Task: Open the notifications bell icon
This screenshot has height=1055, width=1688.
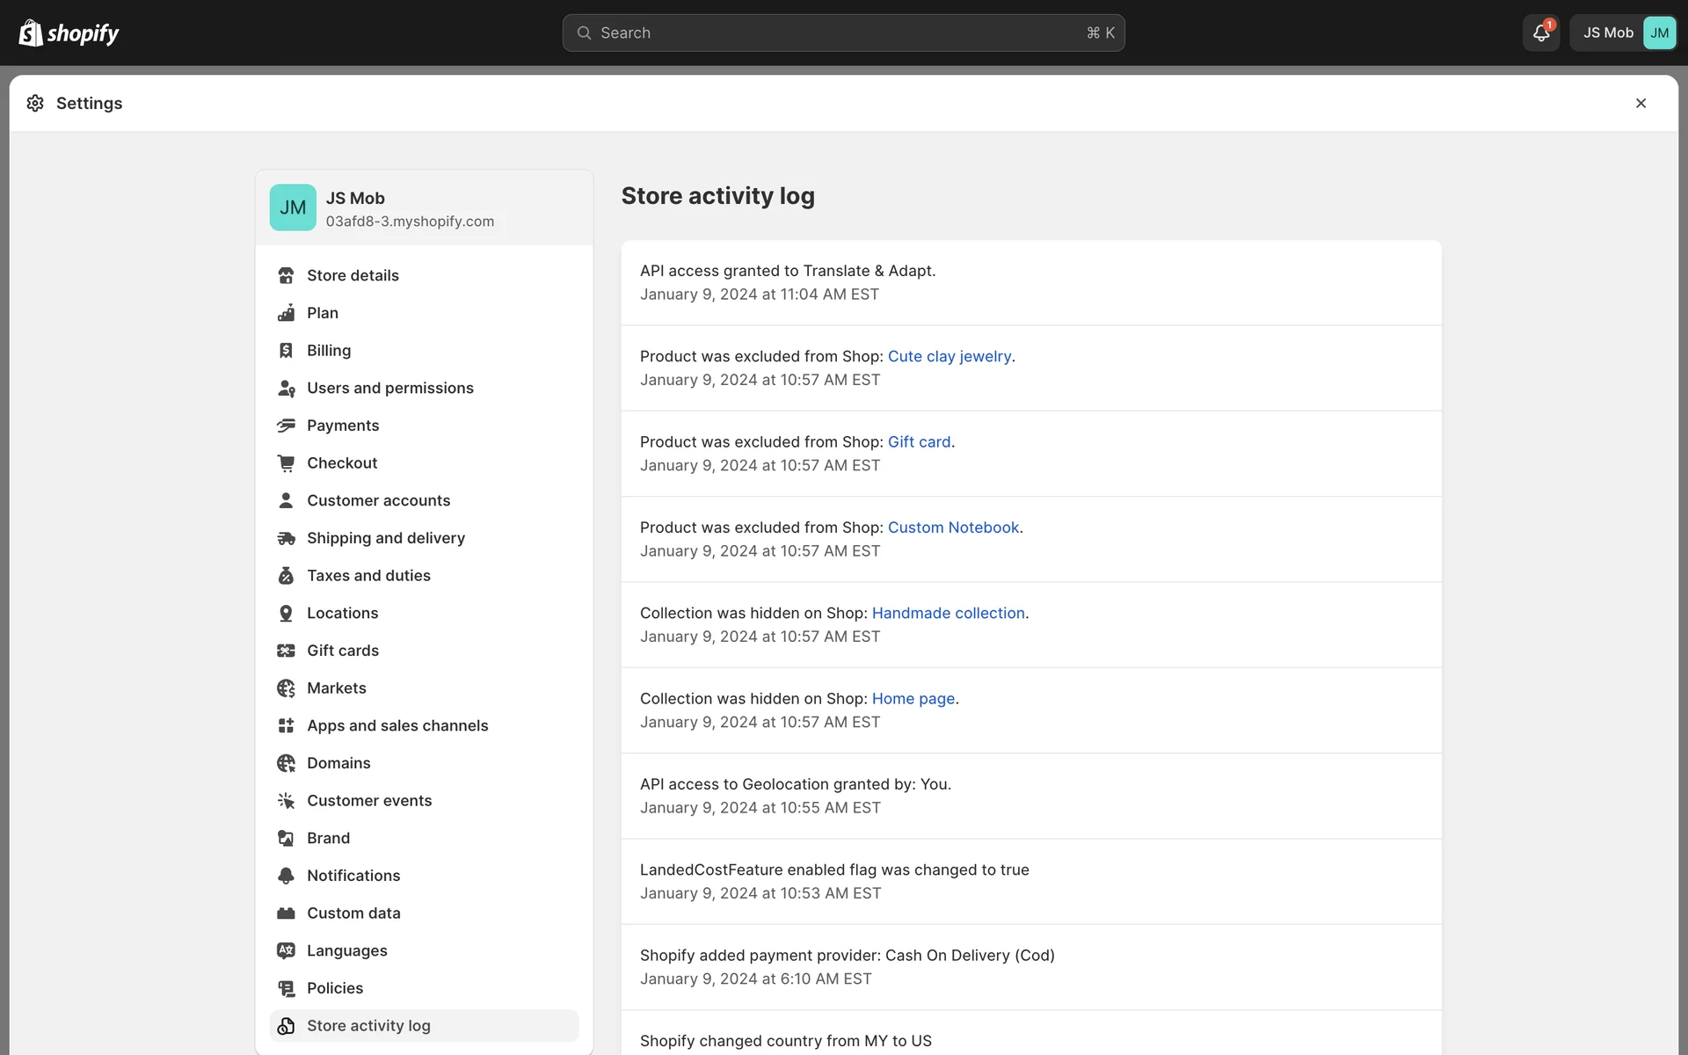Action: coord(1540,33)
